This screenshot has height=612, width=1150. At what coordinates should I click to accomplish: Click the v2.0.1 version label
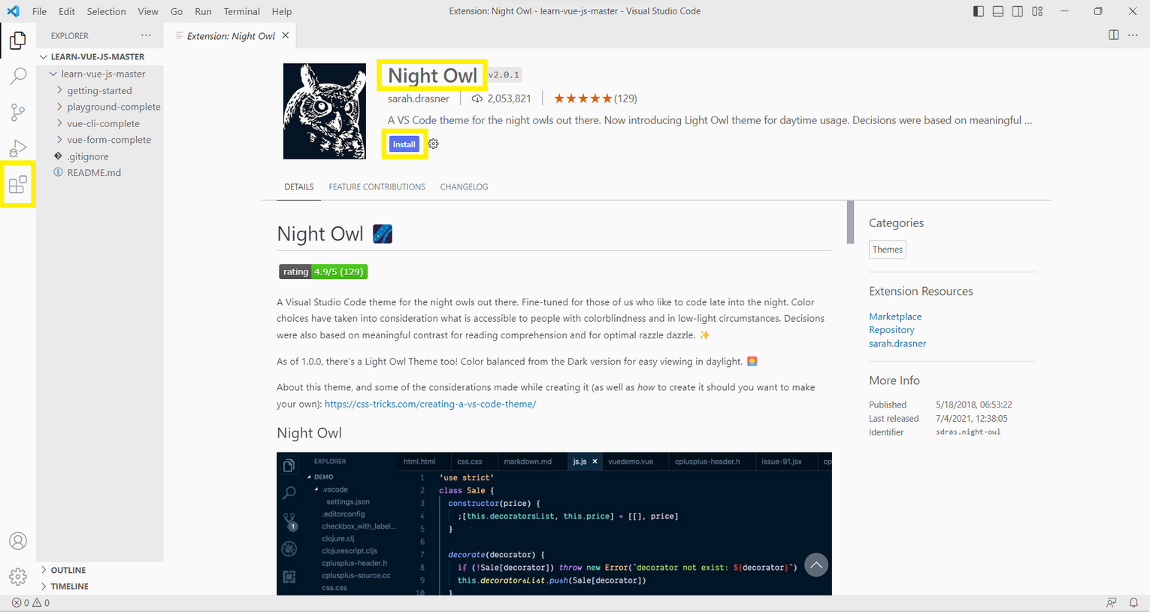(504, 75)
